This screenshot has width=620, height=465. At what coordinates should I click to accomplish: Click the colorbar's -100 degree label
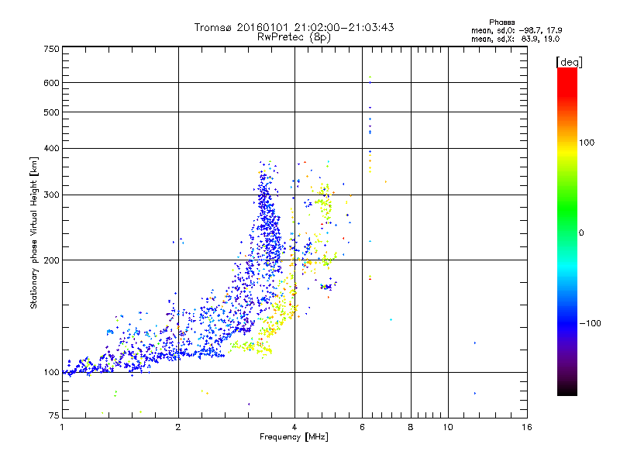click(590, 323)
